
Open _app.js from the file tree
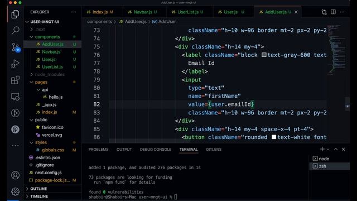[x=53, y=104]
